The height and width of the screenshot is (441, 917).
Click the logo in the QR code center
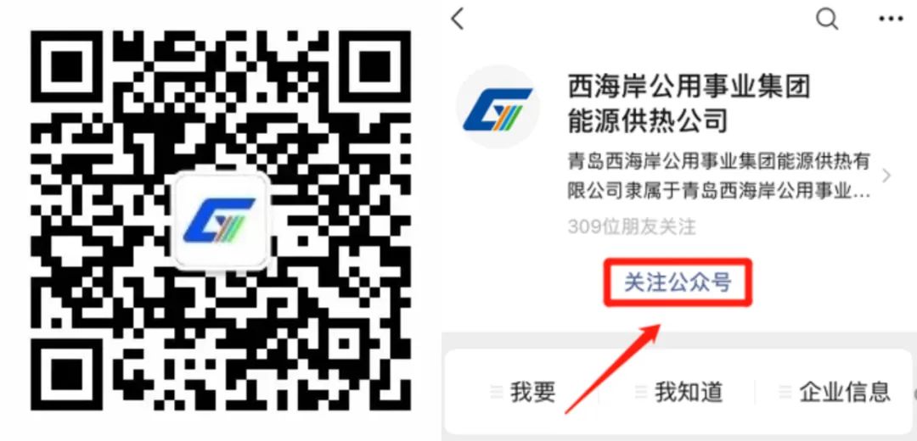point(221,221)
